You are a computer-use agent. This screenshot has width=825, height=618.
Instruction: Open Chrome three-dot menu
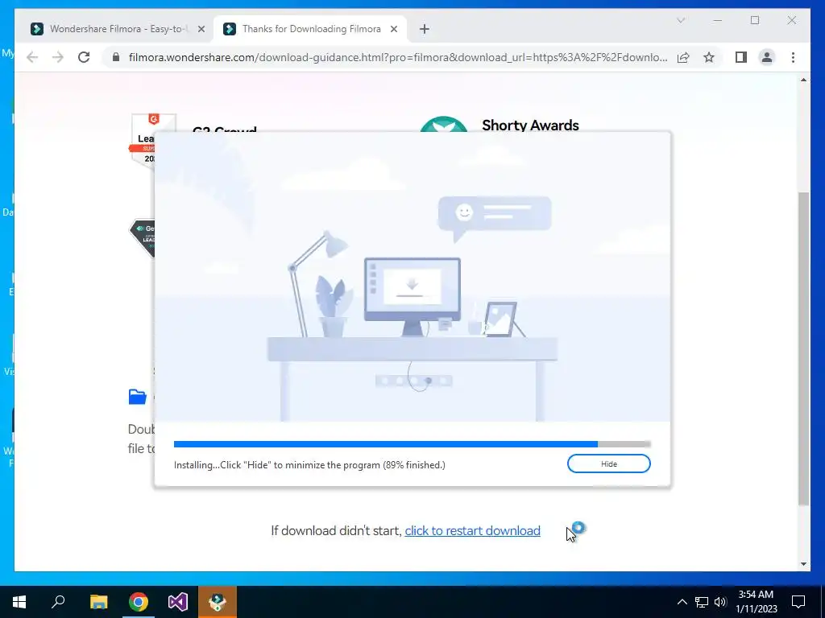pyautogui.click(x=793, y=57)
